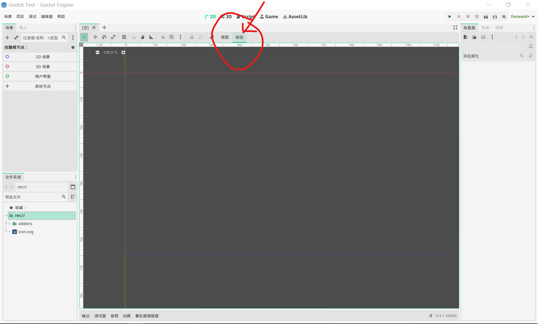Expand the addons folder in file tree
The image size is (538, 324).
pyautogui.click(x=10, y=224)
